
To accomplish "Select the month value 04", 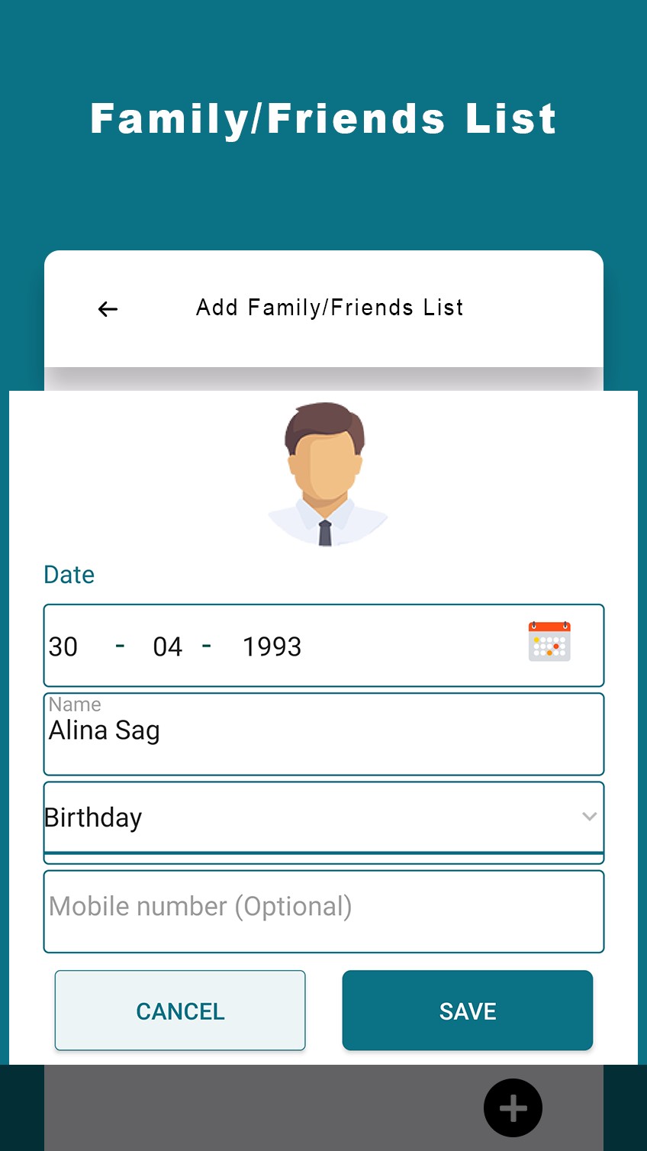I will point(167,647).
